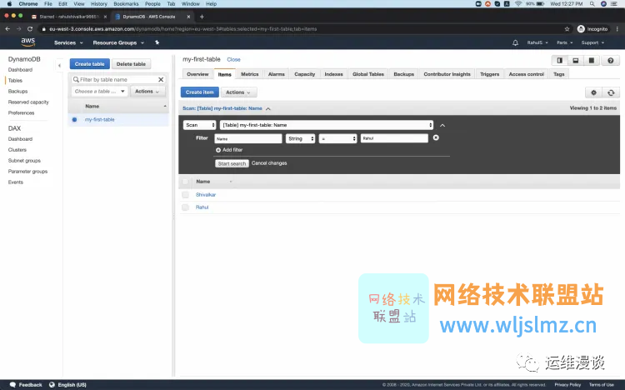Click Cancel changes link
This screenshot has width=625, height=390.
[x=269, y=163]
